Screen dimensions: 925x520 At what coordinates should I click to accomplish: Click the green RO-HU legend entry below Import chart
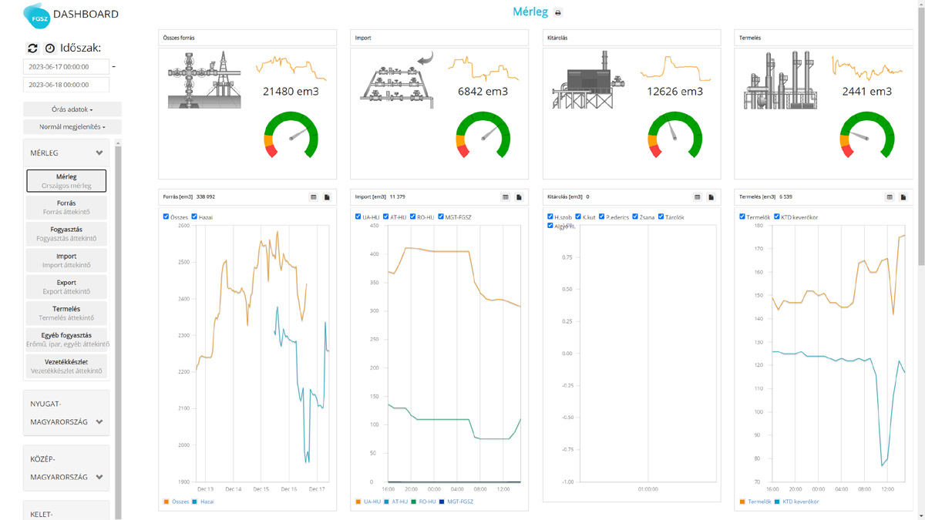[x=424, y=502]
